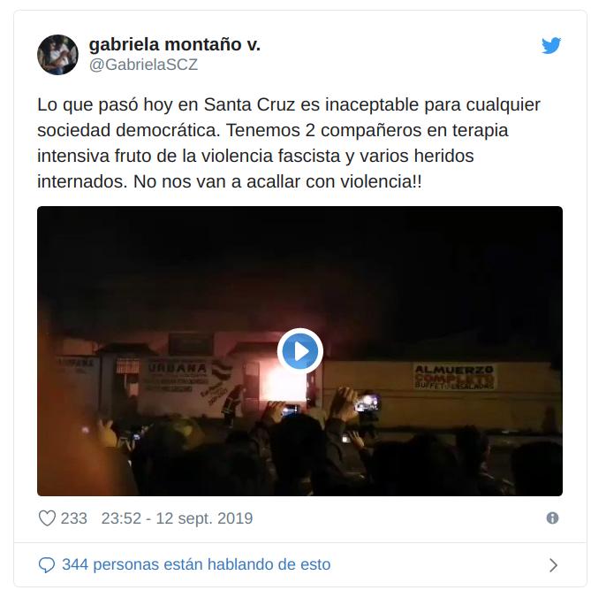Open the 23:52 - 12 sept. 2019 timestamp
Screen dimensions: 591x598
(177, 518)
